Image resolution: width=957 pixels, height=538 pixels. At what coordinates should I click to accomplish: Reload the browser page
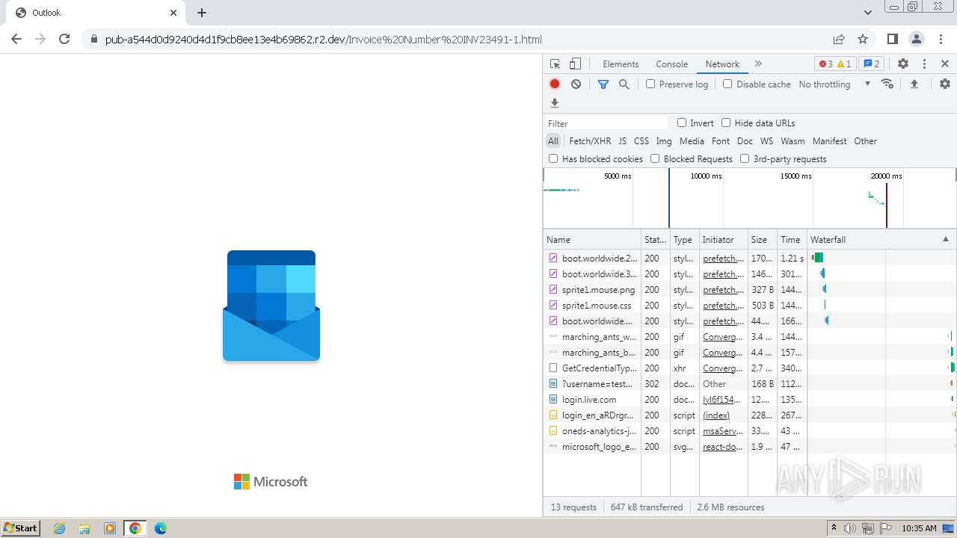64,39
